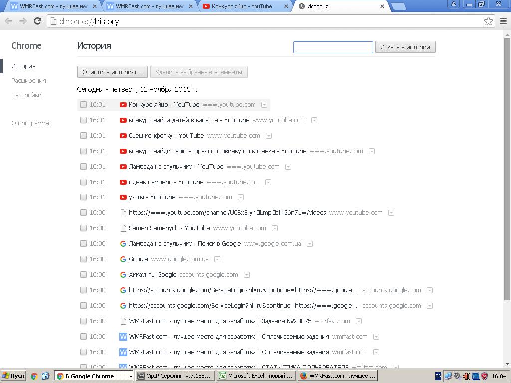Viewport: 511px width, 383px height.
Task: Open dropdown for Google www.google.com.ua entry
Action: tap(217, 259)
